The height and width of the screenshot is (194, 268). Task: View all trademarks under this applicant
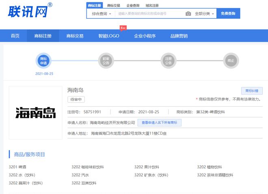click(159, 123)
